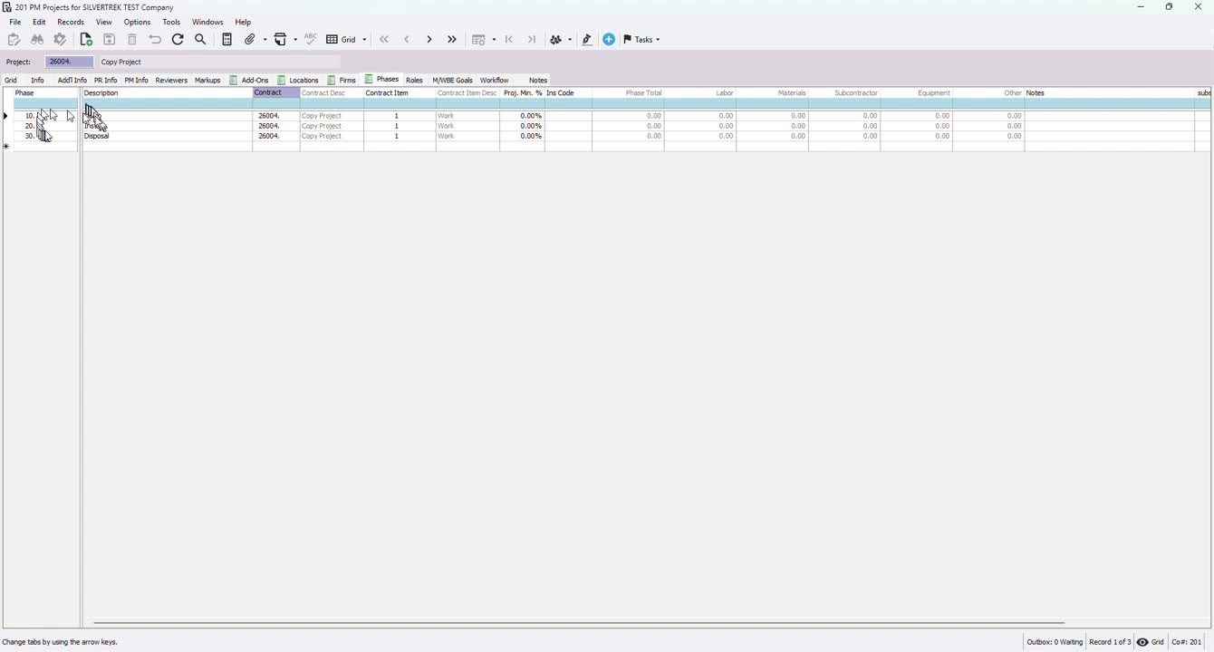Image resolution: width=1214 pixels, height=652 pixels.
Task: Open the gear settings toolbar icon
Action: (61, 40)
